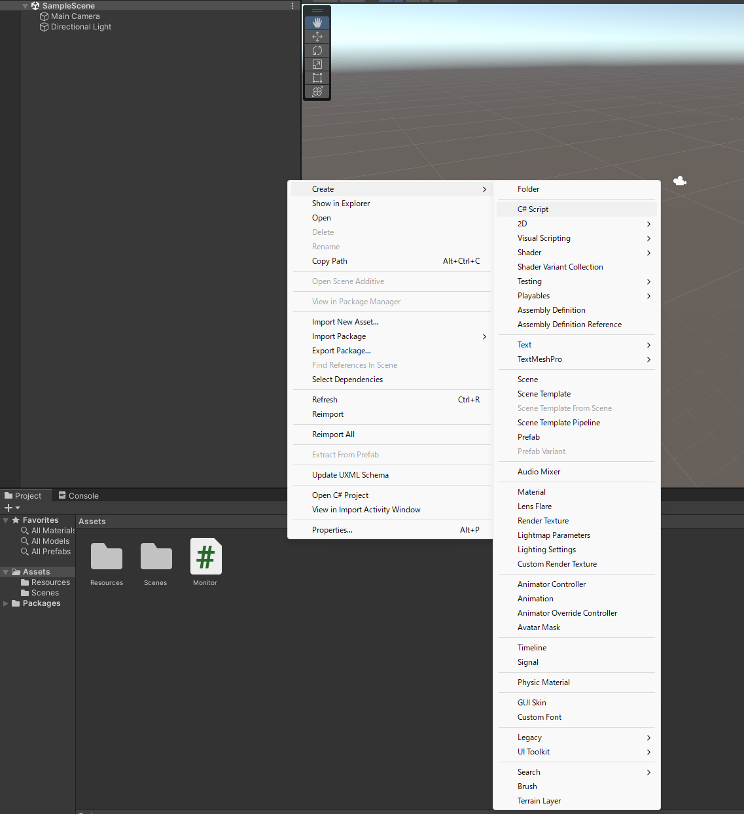Select the Hand view tool
The image size is (744, 814).
(x=317, y=23)
